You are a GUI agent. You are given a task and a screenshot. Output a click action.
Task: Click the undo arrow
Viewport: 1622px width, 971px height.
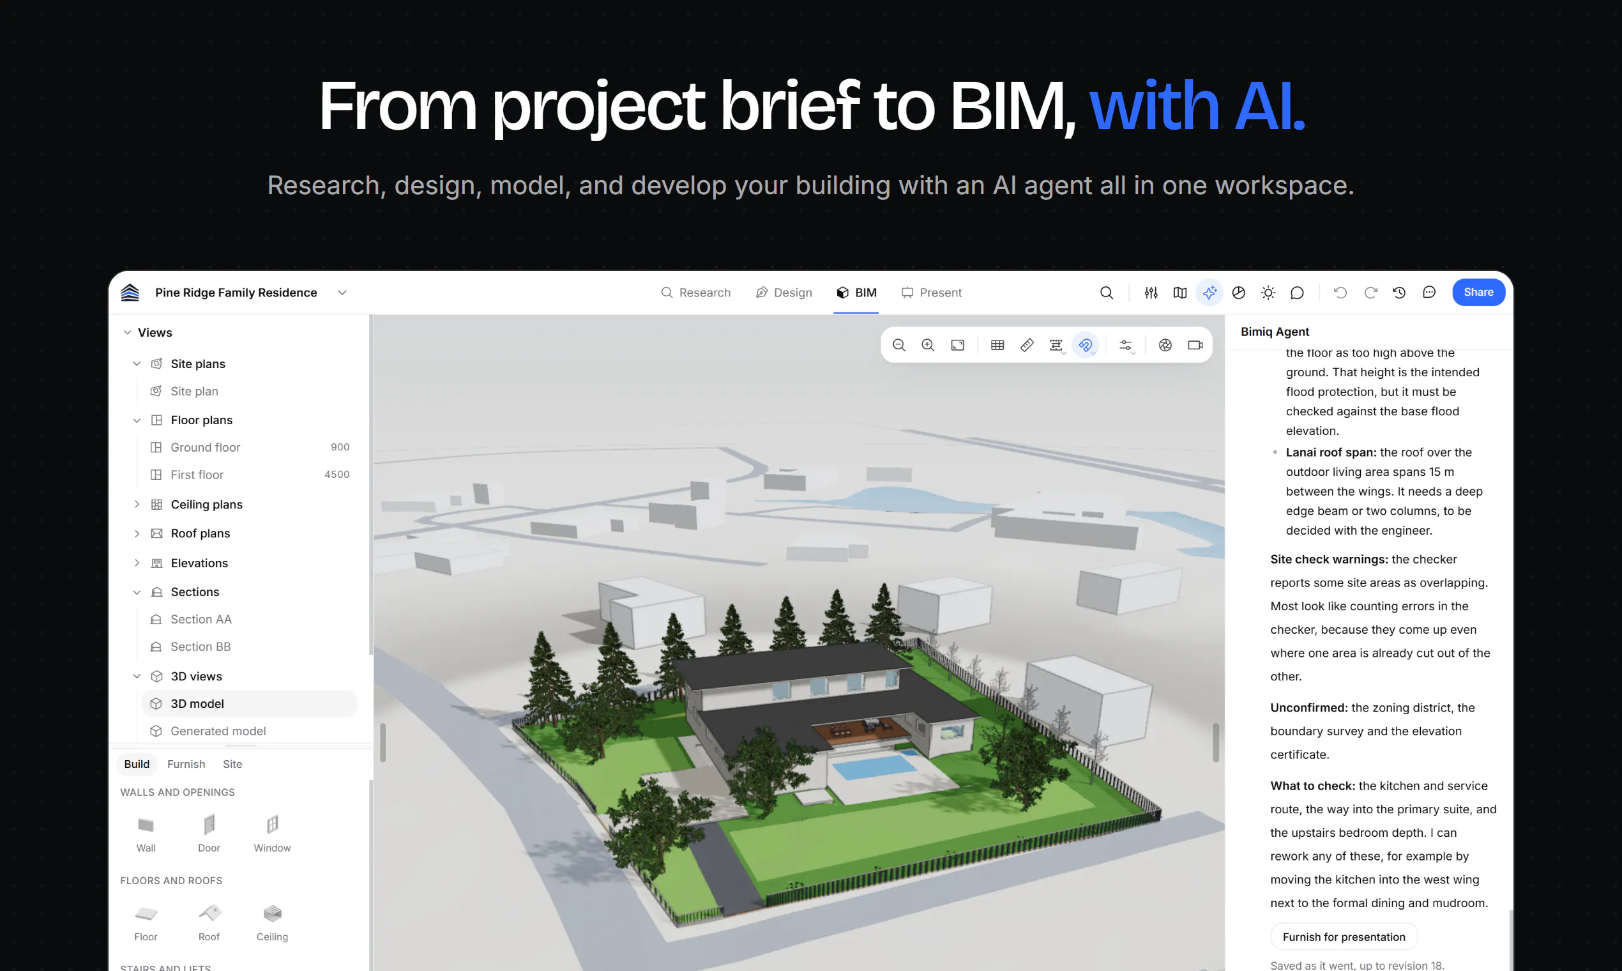tap(1340, 293)
